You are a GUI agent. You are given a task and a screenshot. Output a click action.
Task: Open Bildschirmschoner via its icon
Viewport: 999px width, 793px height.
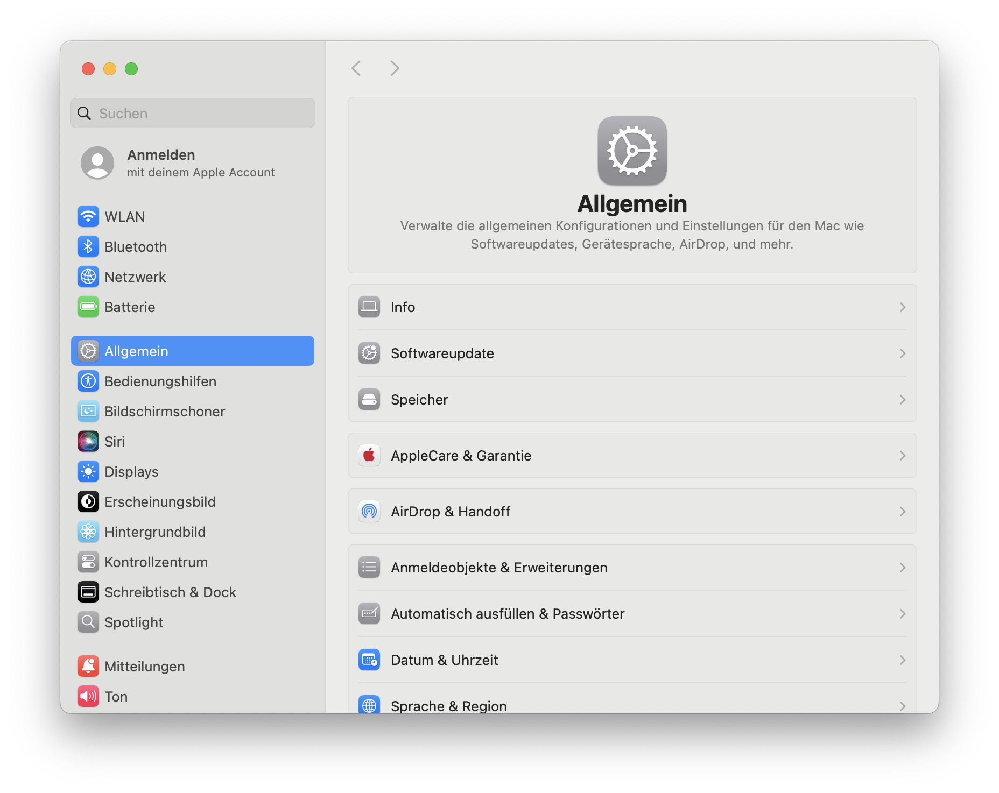pyautogui.click(x=88, y=412)
